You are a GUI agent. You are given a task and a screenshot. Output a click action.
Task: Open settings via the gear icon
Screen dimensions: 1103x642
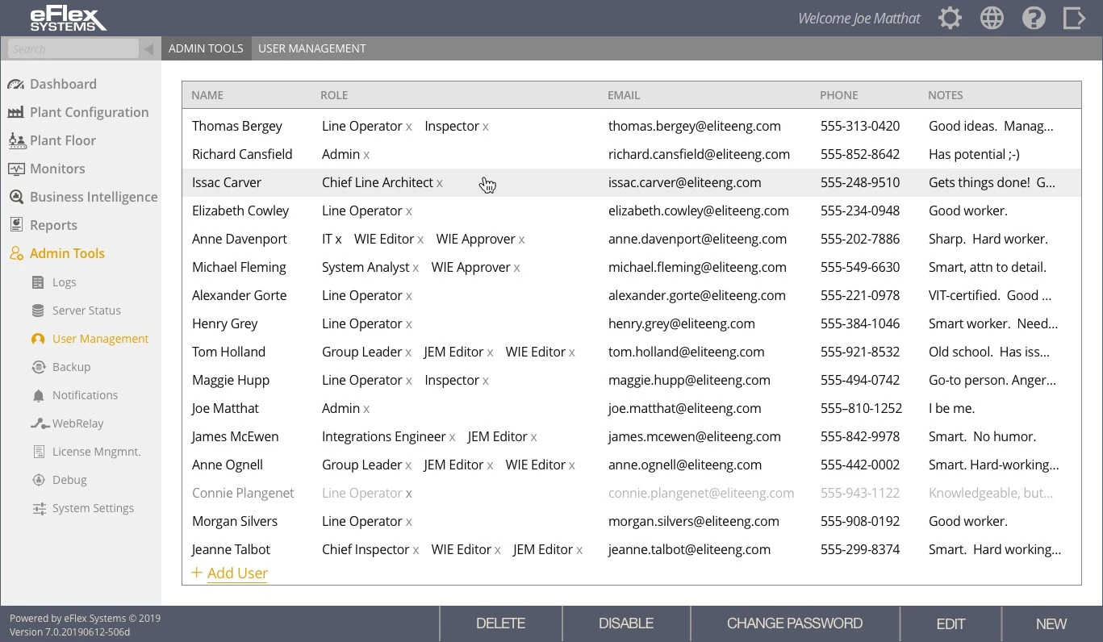pyautogui.click(x=950, y=19)
